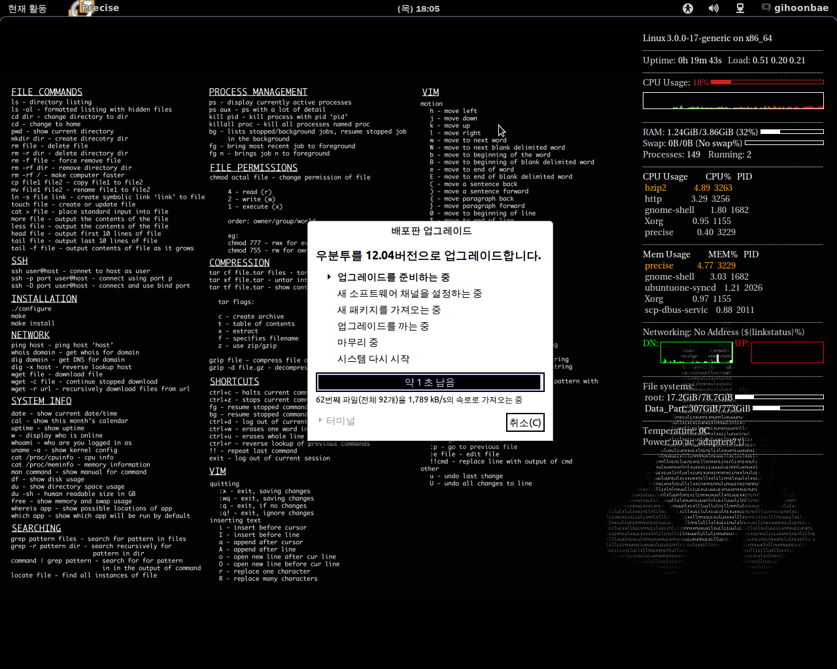Select the step 새 소프트웨어 채널을 설정하는 중
This screenshot has height=669, width=837.
pyautogui.click(x=409, y=293)
